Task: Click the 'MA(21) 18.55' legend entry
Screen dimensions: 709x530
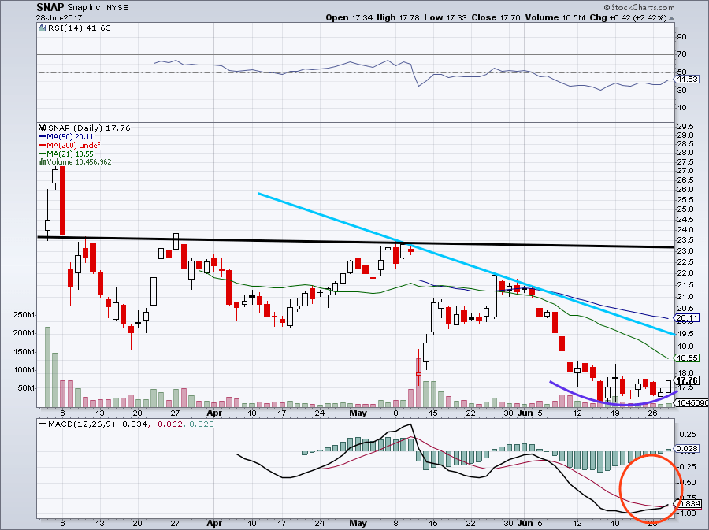Action: [x=70, y=154]
